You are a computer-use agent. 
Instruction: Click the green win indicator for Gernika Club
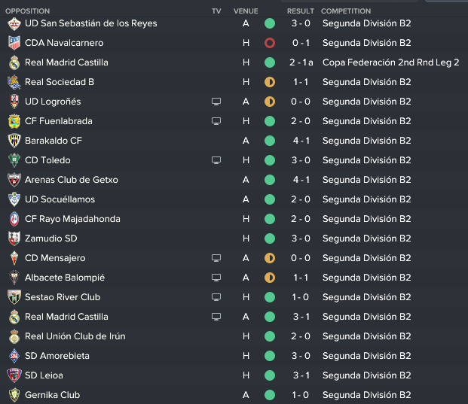point(270,395)
